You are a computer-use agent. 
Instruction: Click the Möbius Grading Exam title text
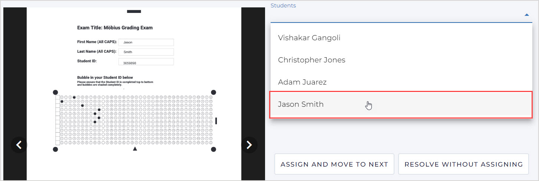click(x=115, y=28)
